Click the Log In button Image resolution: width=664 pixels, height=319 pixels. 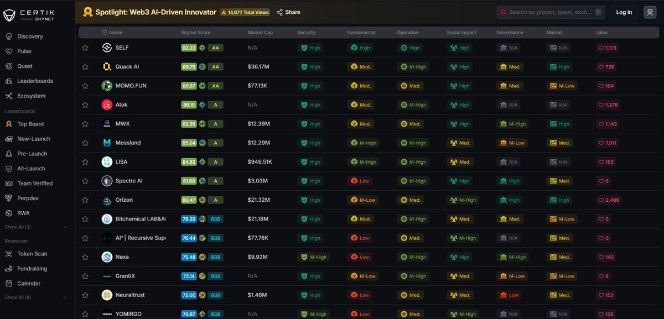coord(624,12)
